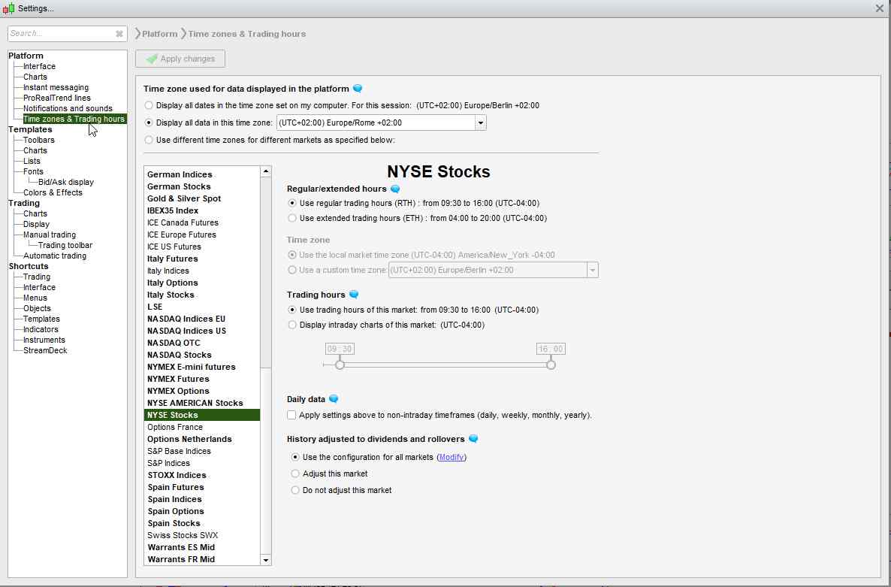Open Toolbars under Templates

(x=38, y=140)
